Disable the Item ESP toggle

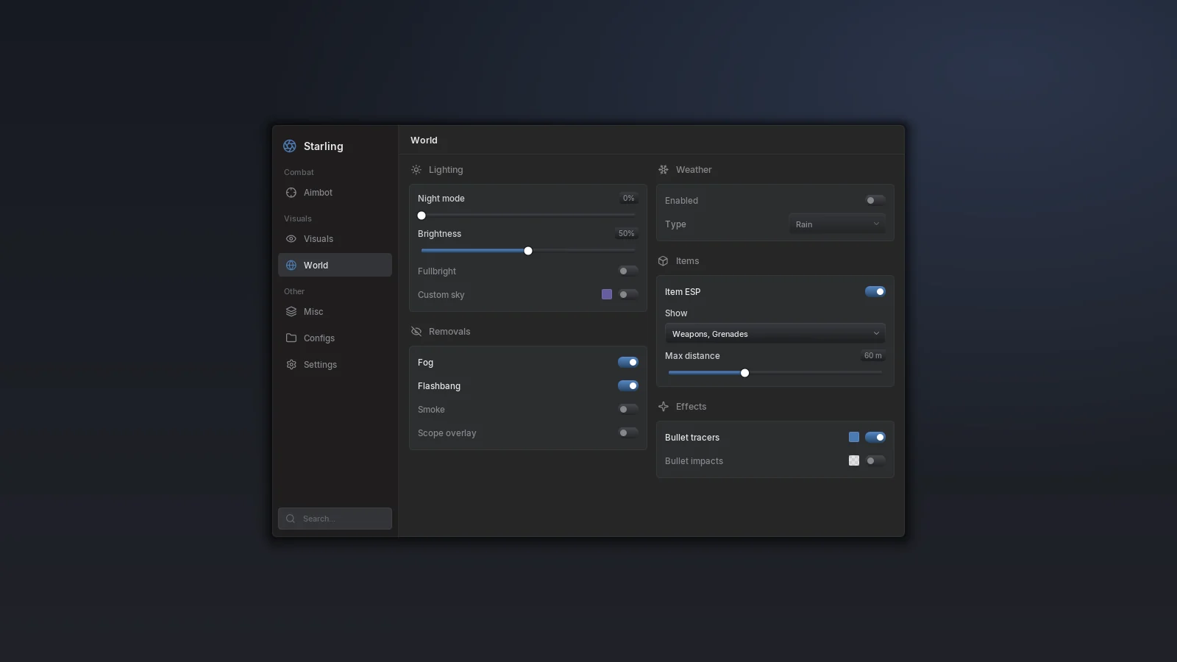pos(875,292)
